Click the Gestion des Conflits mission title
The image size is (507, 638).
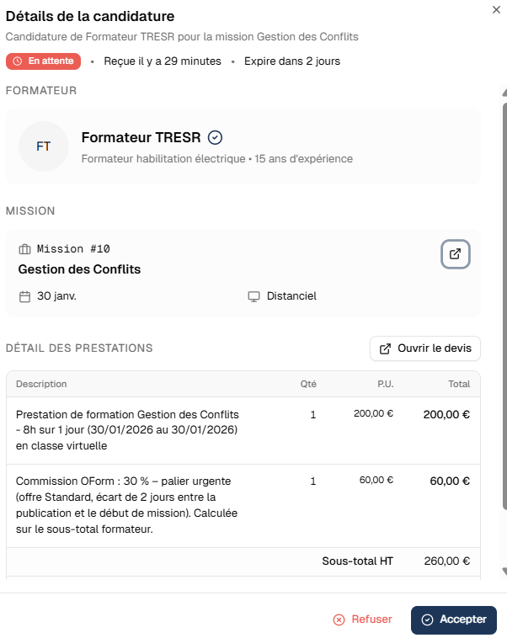click(x=79, y=269)
